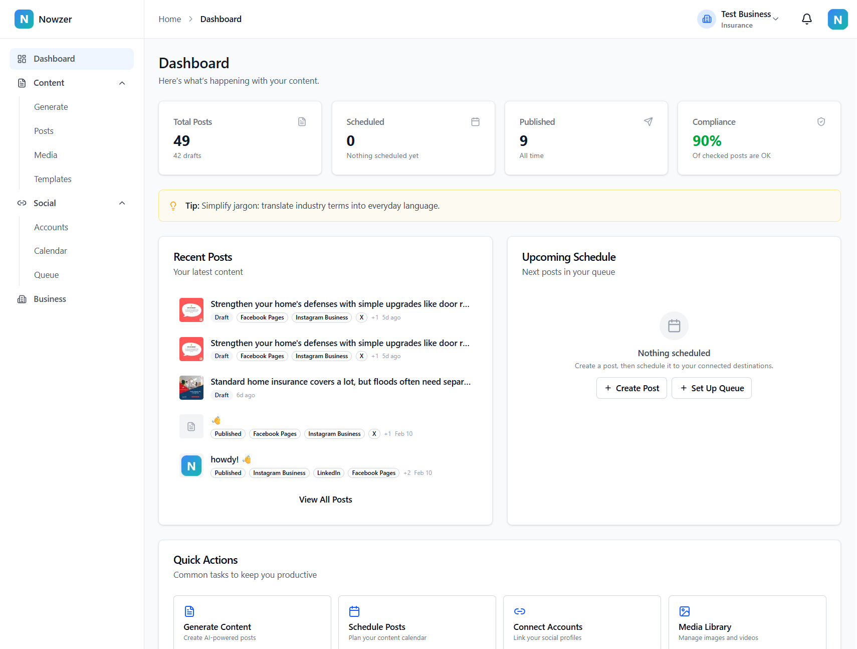Open first 'Strengthen your home's defenses' post
Image resolution: width=857 pixels, height=649 pixels.
pyautogui.click(x=340, y=304)
